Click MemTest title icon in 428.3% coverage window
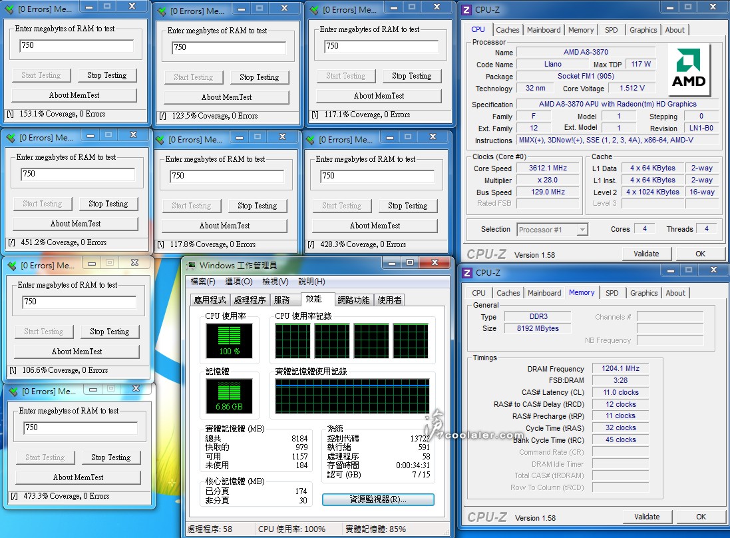Viewport: 730px width, 538px height. [310, 139]
